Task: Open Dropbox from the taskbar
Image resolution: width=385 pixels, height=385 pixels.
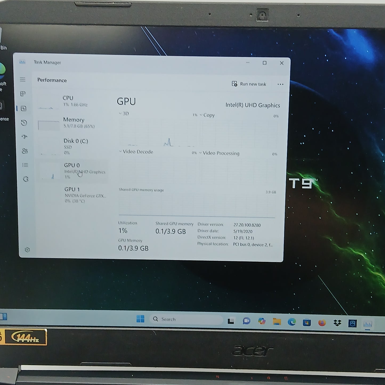Action: coord(337,323)
